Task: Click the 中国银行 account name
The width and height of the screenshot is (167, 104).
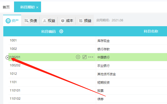Action: tap(104, 57)
